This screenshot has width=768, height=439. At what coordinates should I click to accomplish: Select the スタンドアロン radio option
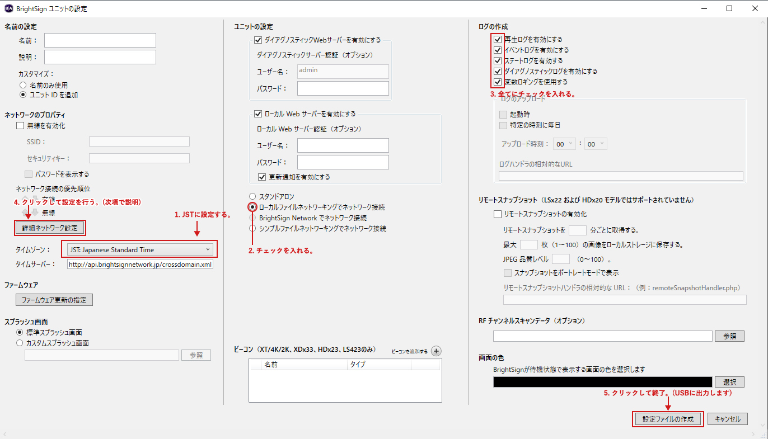(x=252, y=196)
